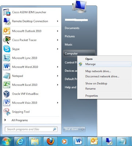This screenshot has width=132, height=146.
Task: Click the Cisco Packet Tracer icon
Action: [7, 40]
